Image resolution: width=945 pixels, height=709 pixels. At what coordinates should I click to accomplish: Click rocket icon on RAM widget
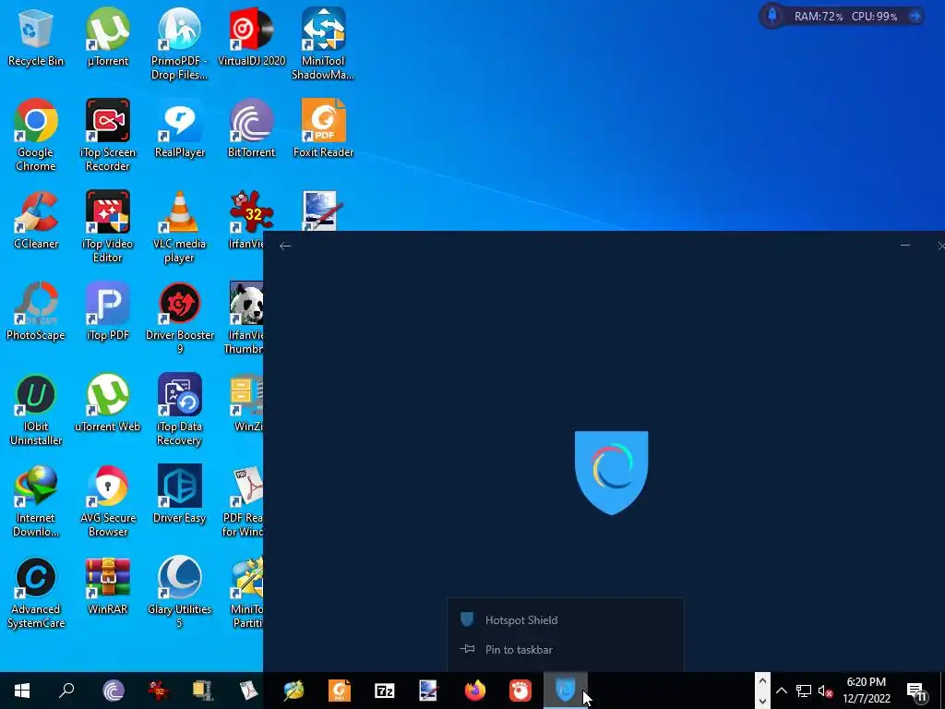pos(772,16)
